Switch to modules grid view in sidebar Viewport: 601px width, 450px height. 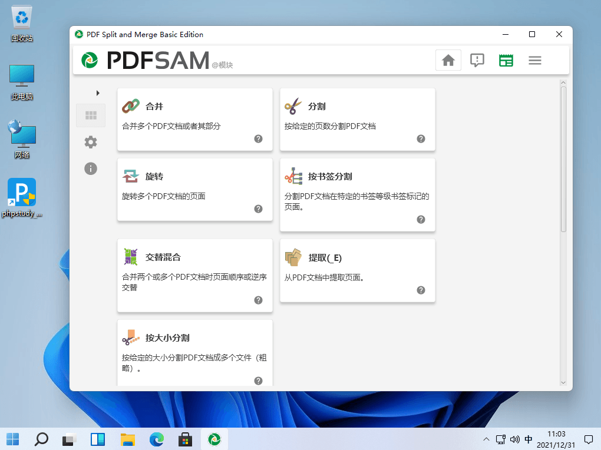(91, 115)
